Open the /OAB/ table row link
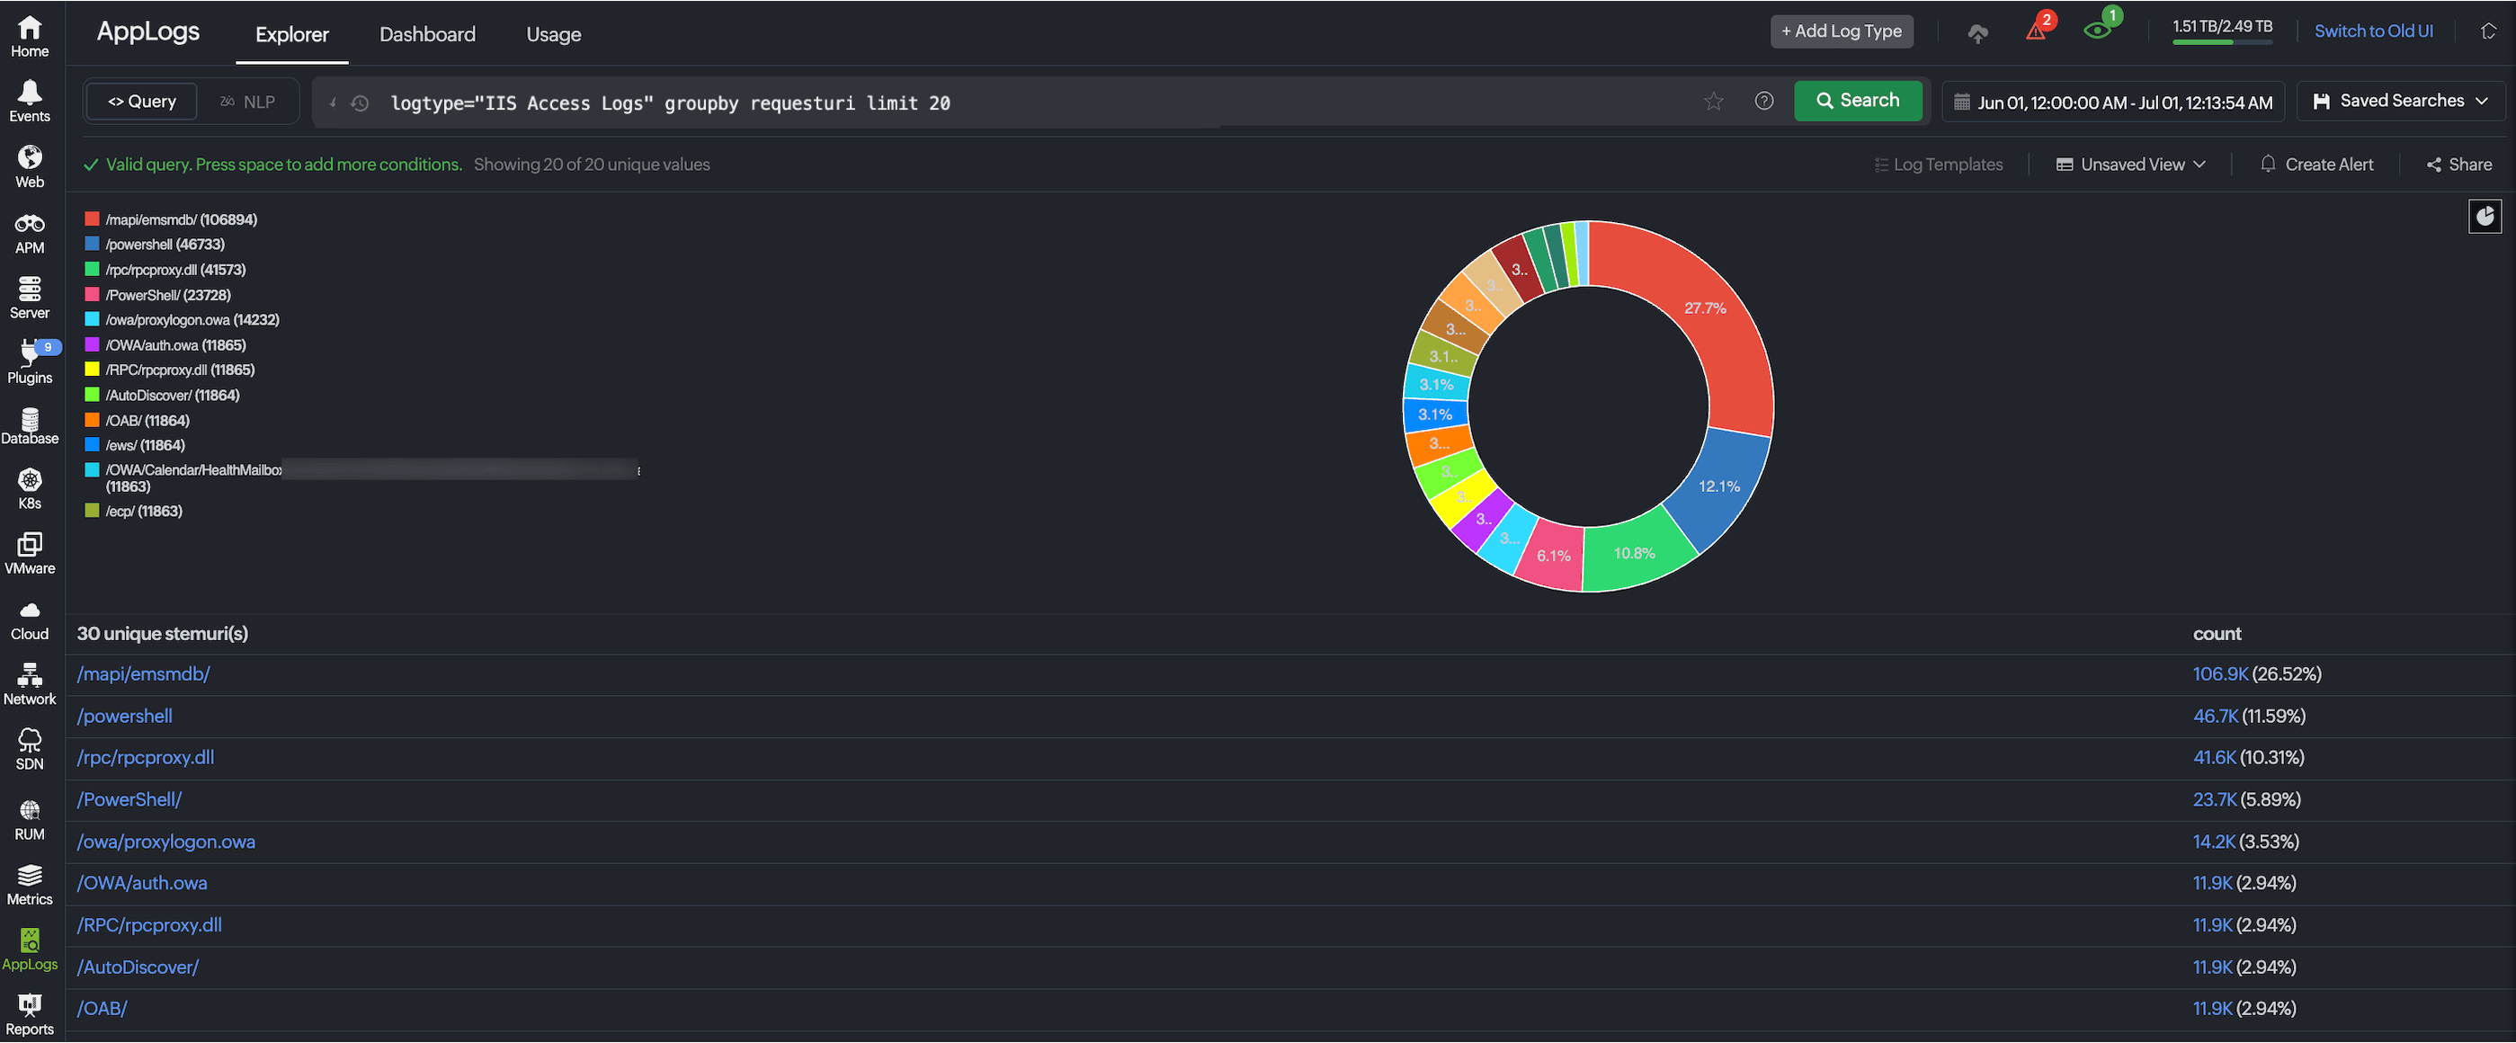 [103, 1008]
